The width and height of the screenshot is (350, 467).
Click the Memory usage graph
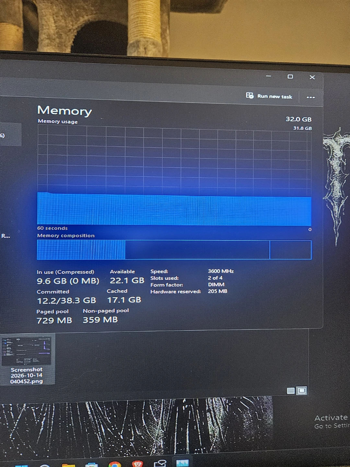click(174, 175)
